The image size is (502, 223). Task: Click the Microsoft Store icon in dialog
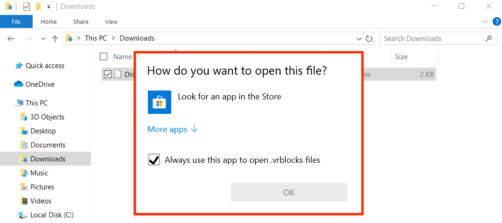click(160, 102)
